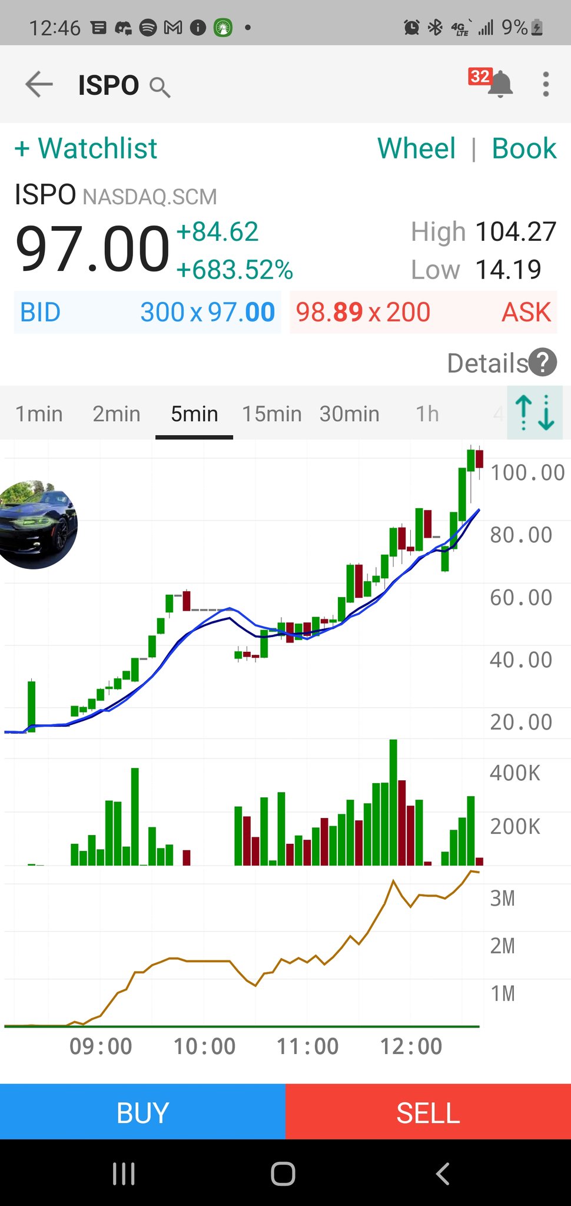Select the 2min chart interval

[117, 414]
